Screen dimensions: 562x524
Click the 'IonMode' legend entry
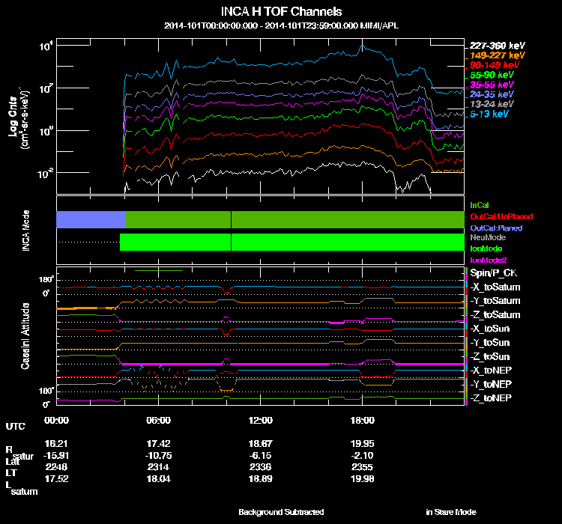click(486, 249)
